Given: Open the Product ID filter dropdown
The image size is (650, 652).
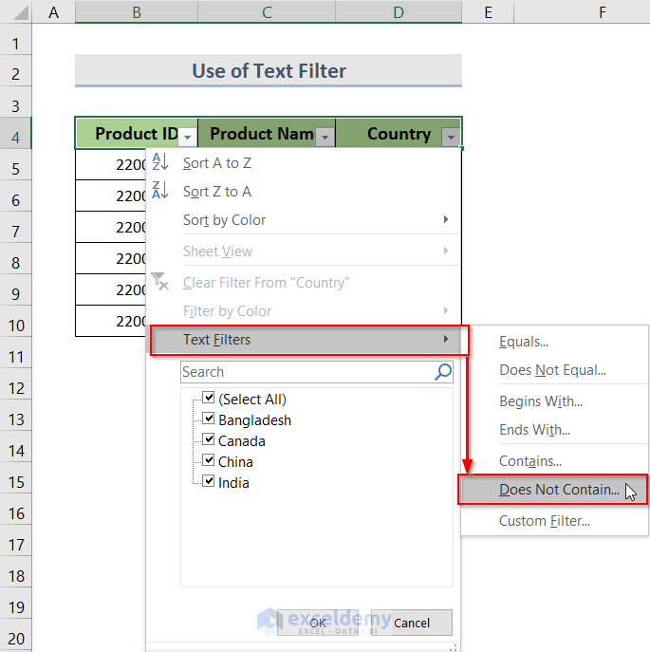Looking at the screenshot, I should click(188, 137).
